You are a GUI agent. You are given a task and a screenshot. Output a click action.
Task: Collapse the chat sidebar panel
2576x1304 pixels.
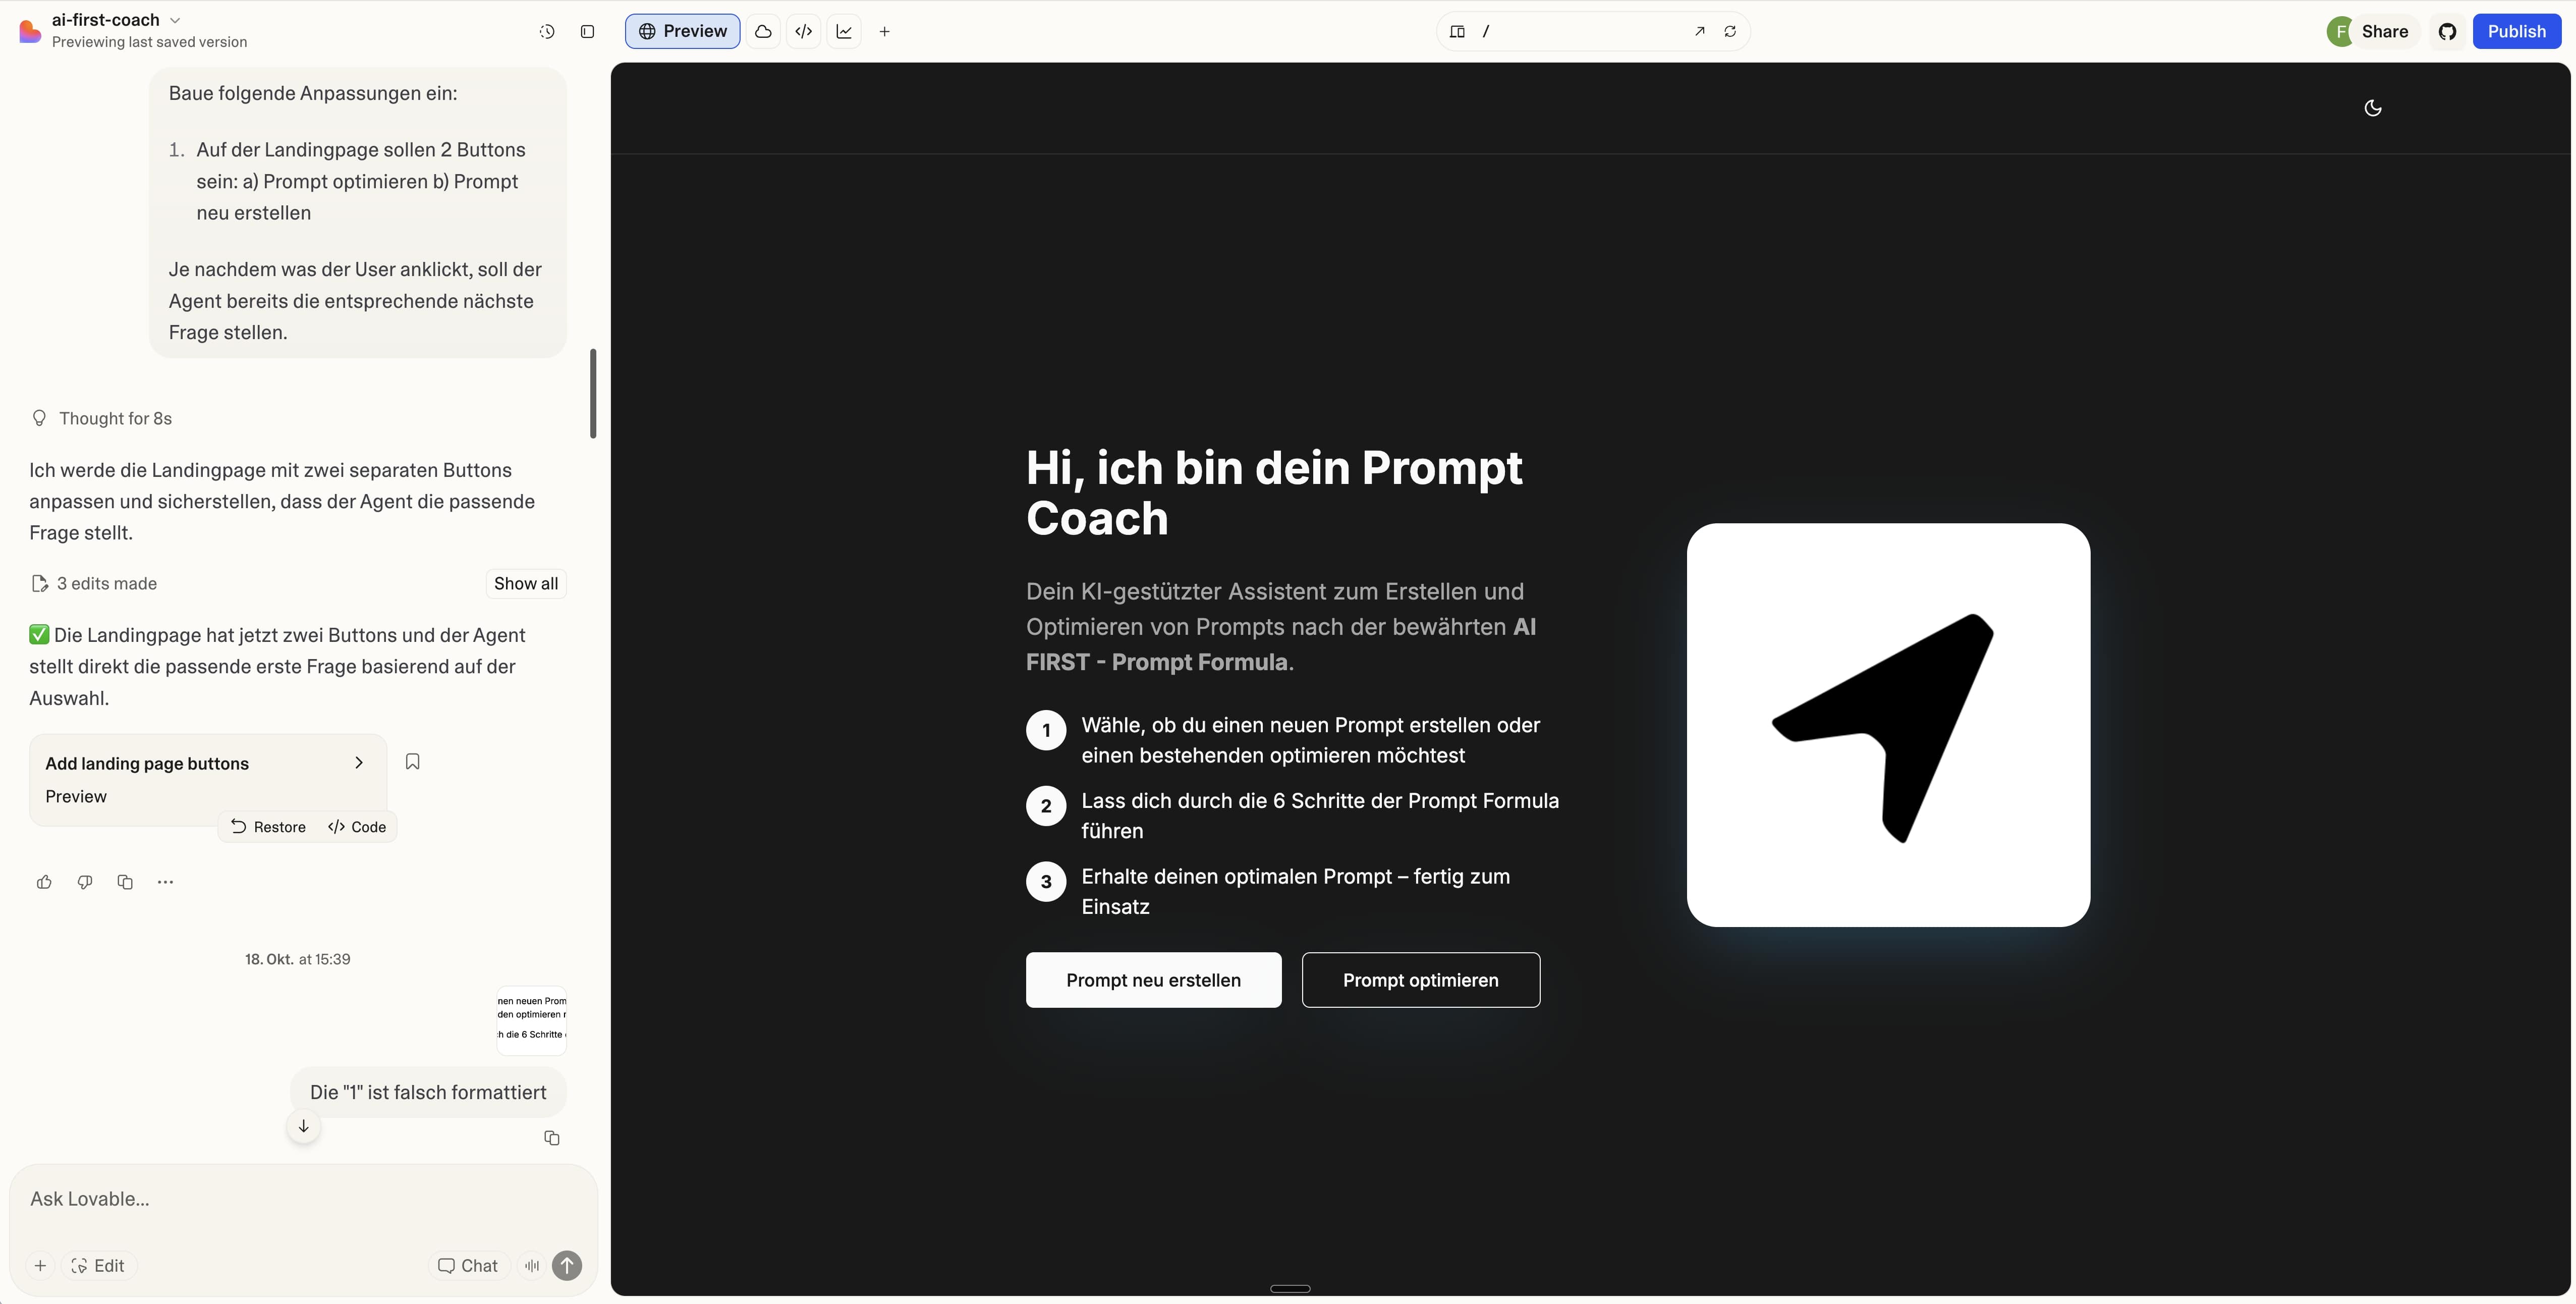point(587,31)
